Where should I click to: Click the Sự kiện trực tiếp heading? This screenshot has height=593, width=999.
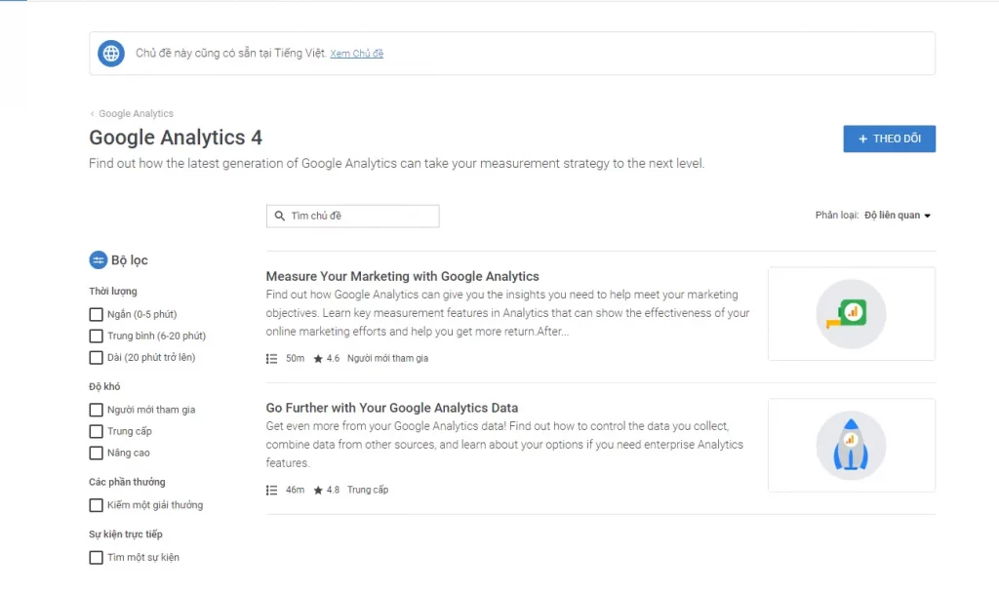[126, 534]
